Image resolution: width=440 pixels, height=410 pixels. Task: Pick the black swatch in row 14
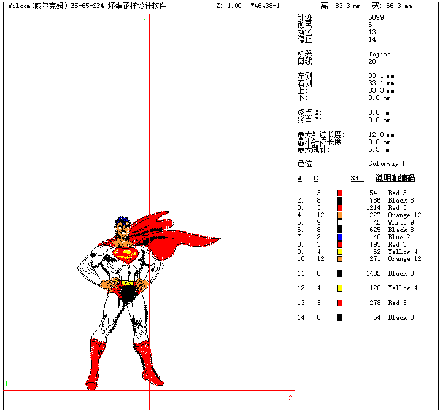point(339,318)
